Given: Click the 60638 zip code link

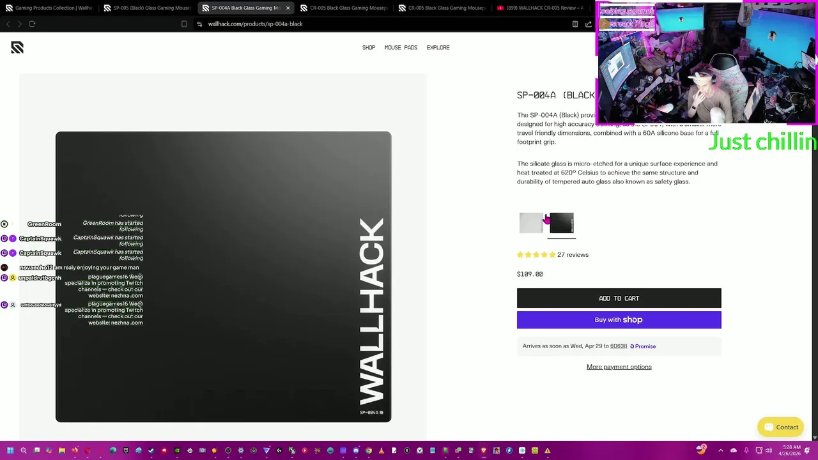Looking at the screenshot, I should [618, 346].
